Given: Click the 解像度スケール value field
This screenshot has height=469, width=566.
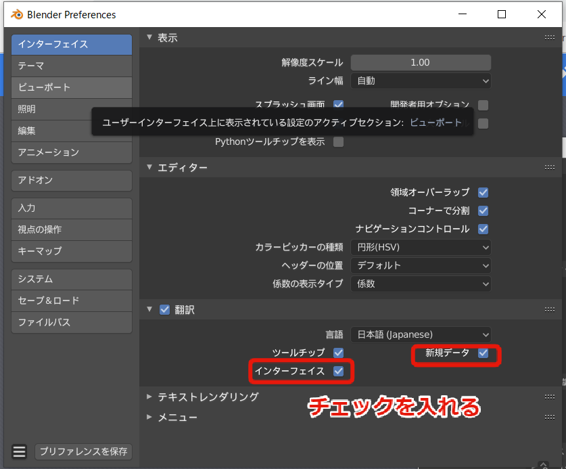Looking at the screenshot, I should [421, 62].
